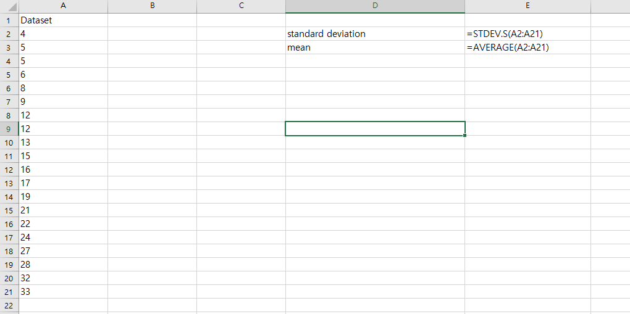This screenshot has height=314, width=630.
Task: Click cell A5 containing 6
Action: click(x=63, y=74)
